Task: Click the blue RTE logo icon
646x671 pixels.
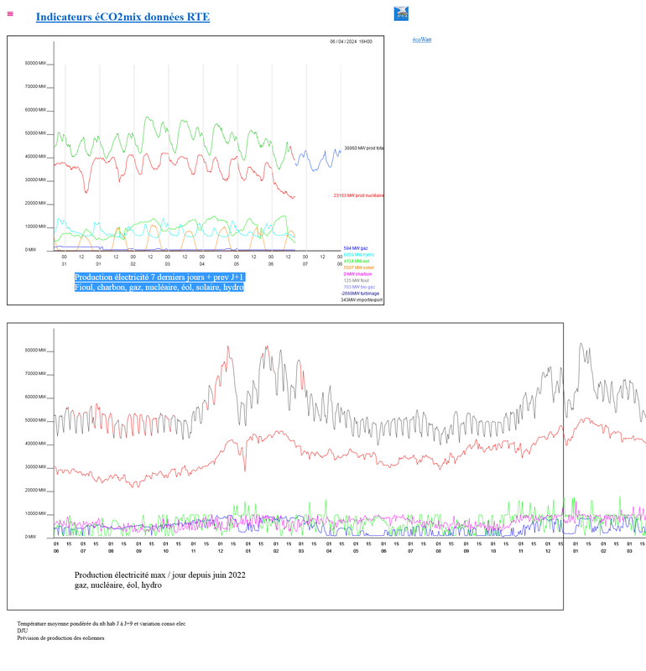Action: tap(401, 13)
